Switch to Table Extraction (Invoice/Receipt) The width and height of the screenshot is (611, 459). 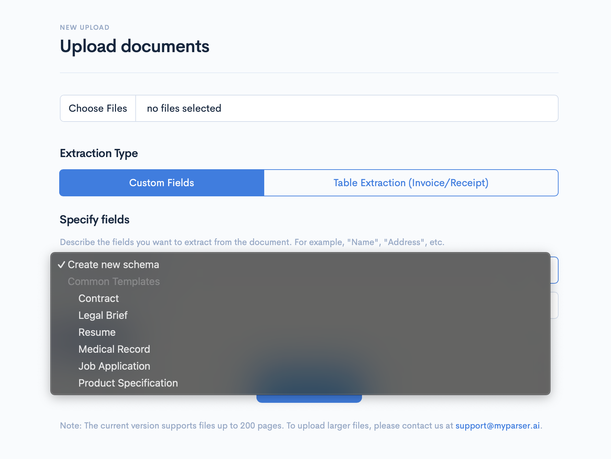click(411, 183)
